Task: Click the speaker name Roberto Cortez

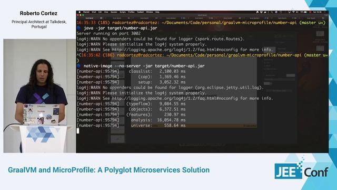Action: [x=38, y=13]
